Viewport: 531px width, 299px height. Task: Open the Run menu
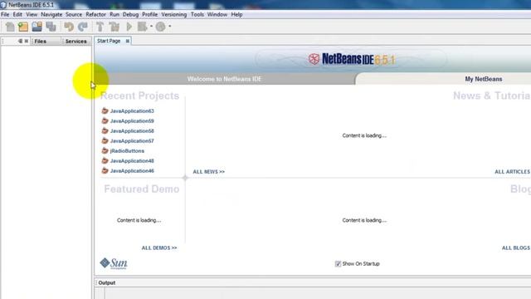(x=114, y=15)
